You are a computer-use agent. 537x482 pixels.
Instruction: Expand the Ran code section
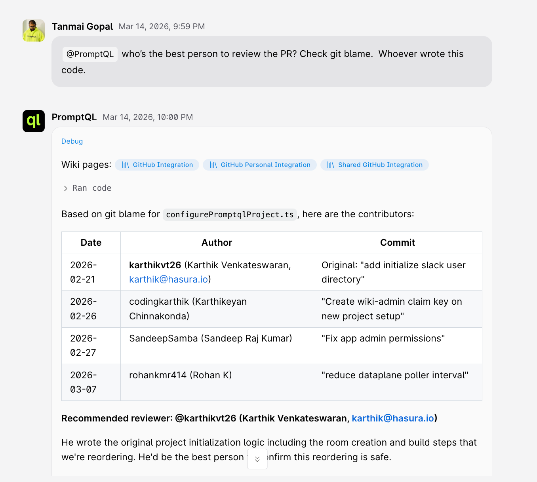pos(92,188)
